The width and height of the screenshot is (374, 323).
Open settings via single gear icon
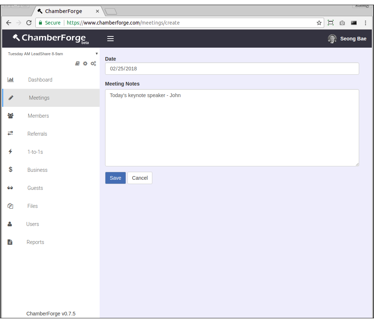(85, 64)
